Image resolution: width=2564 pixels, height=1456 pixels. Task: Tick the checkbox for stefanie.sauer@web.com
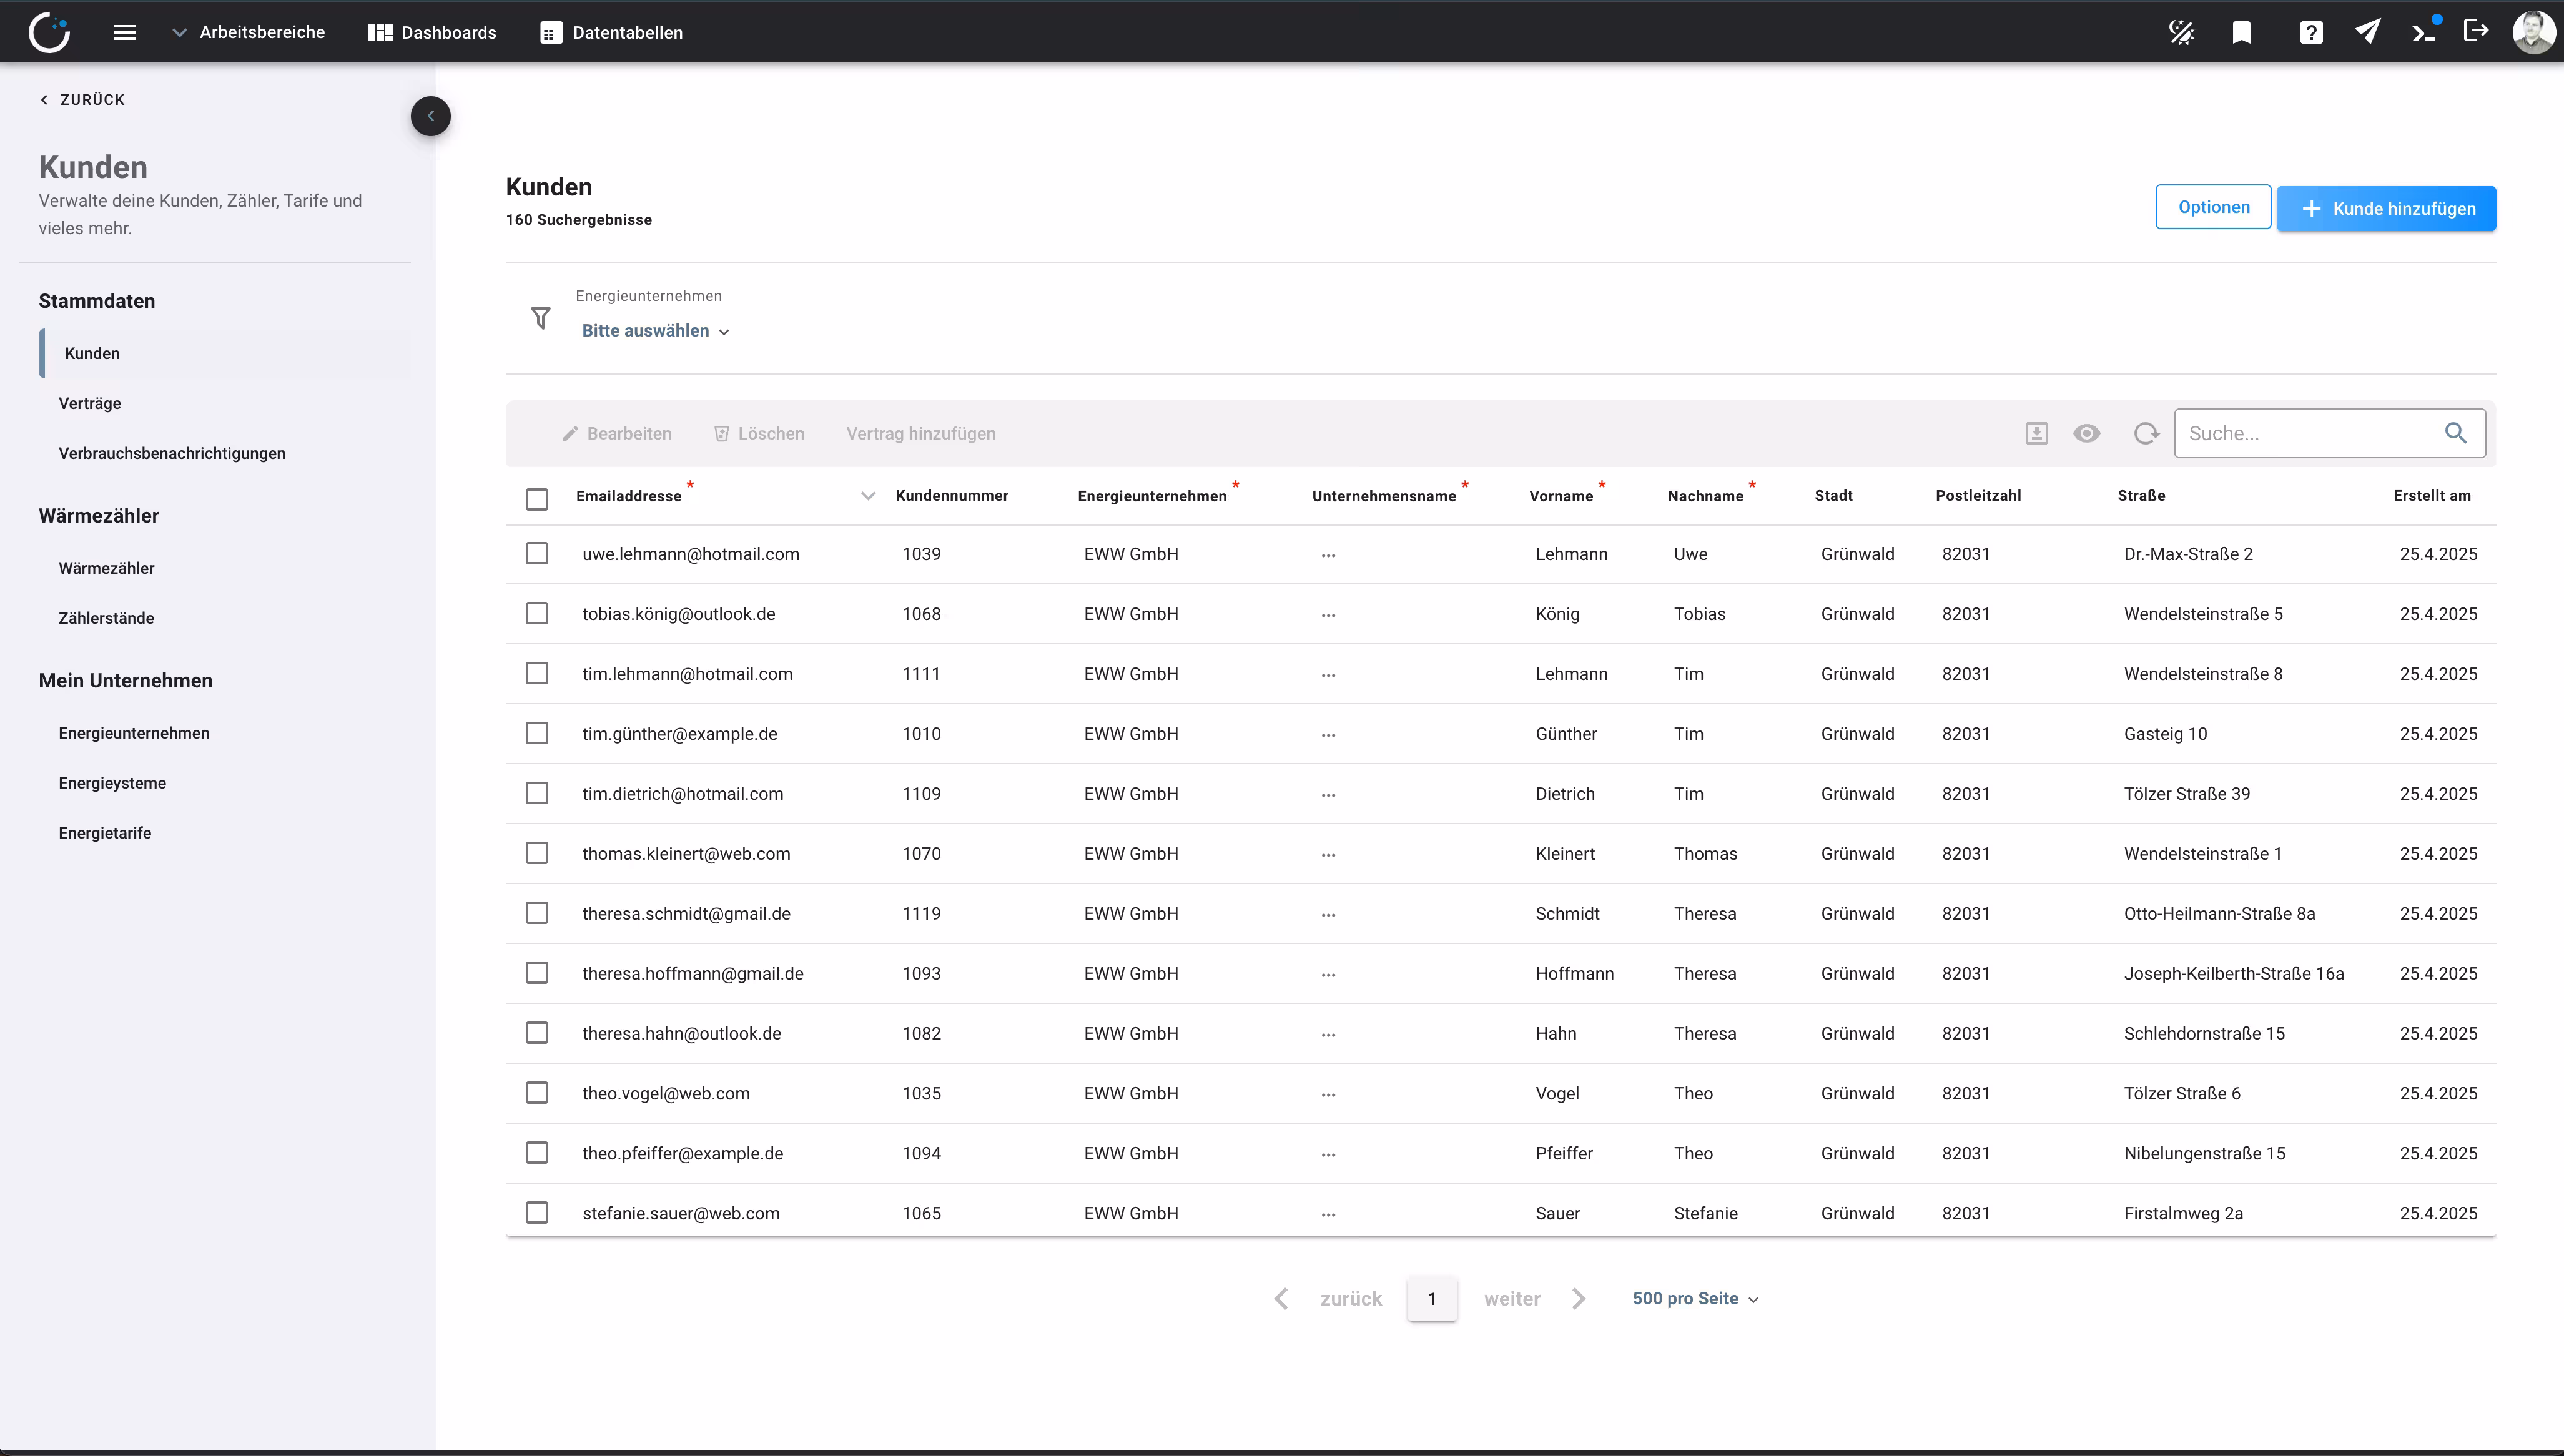(x=537, y=1212)
